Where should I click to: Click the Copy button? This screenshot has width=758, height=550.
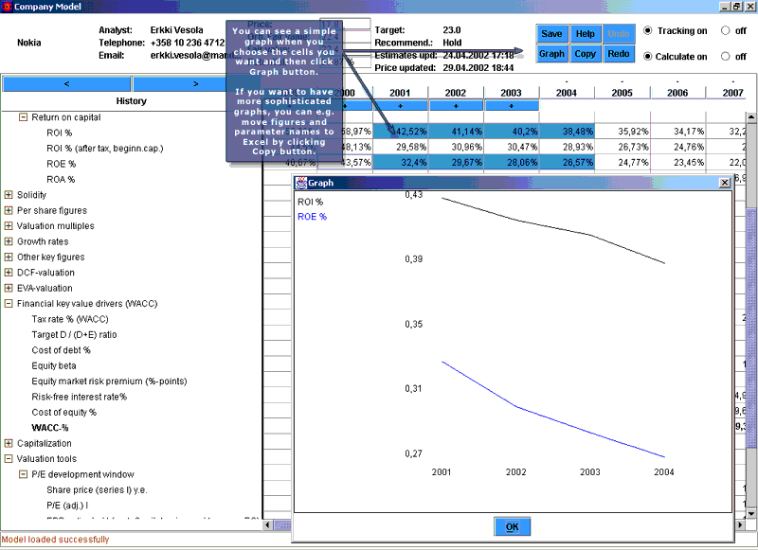click(585, 54)
